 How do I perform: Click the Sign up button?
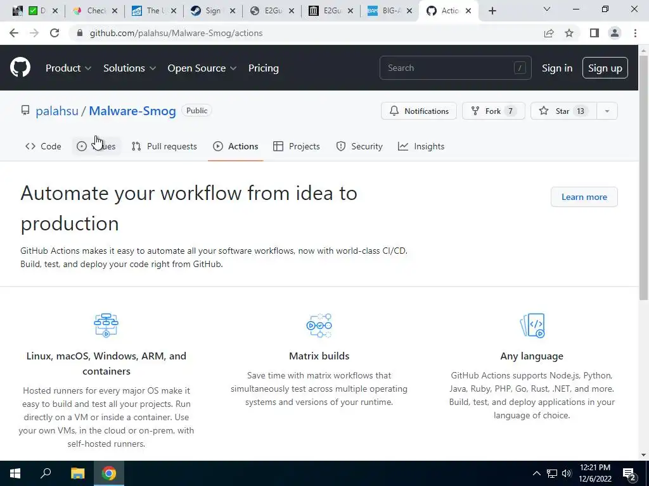coord(605,68)
